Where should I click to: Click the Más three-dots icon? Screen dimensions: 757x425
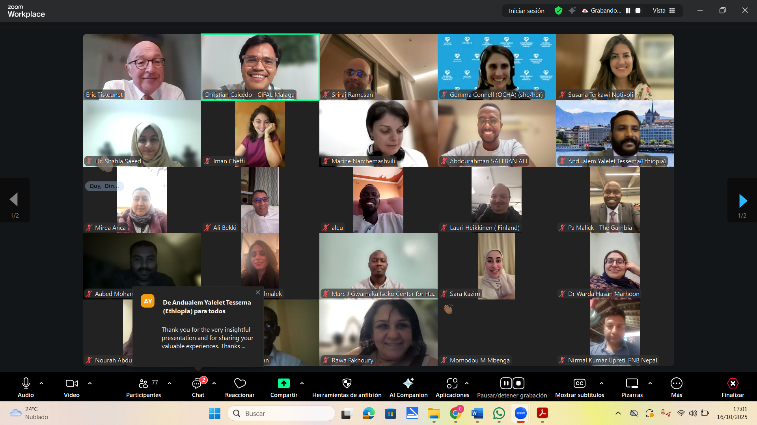pos(676,383)
